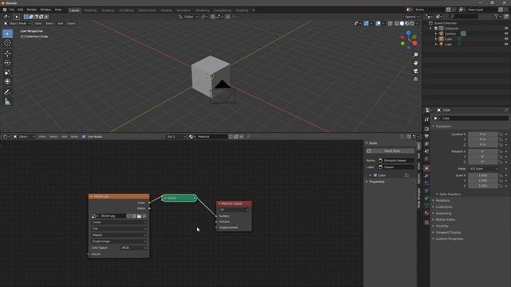
Task: Open Texture properties tab
Action: click(426, 222)
